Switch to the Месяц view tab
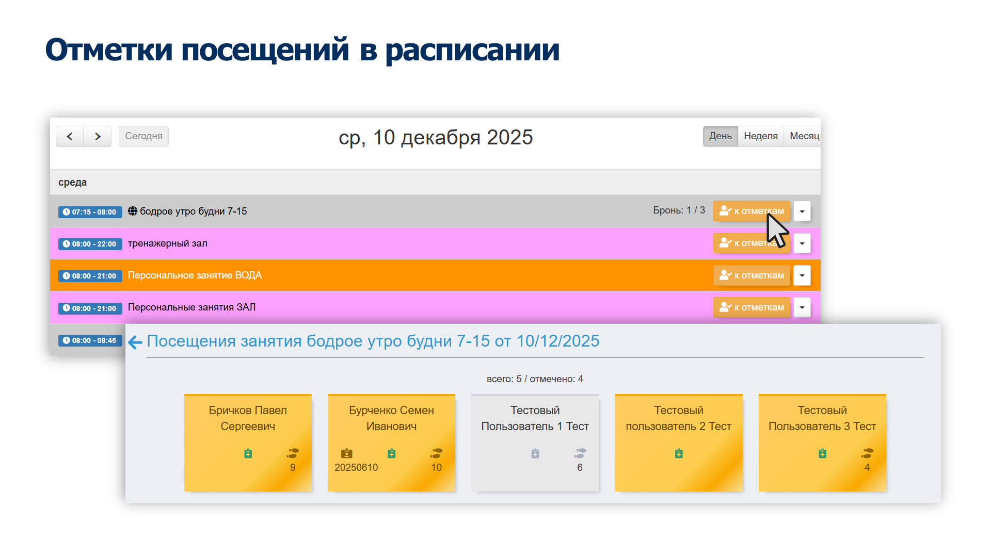Image resolution: width=991 pixels, height=557 pixels. pos(803,136)
